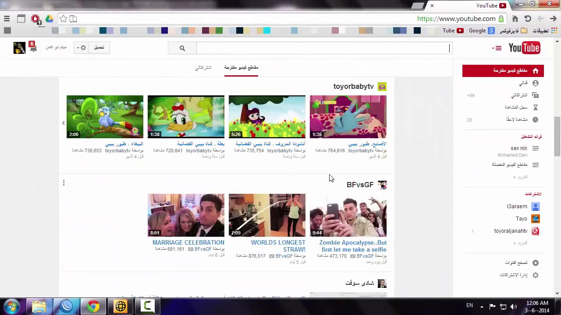The image size is (561, 315).
Task: Open the account avatar picture
Action: click(x=19, y=48)
